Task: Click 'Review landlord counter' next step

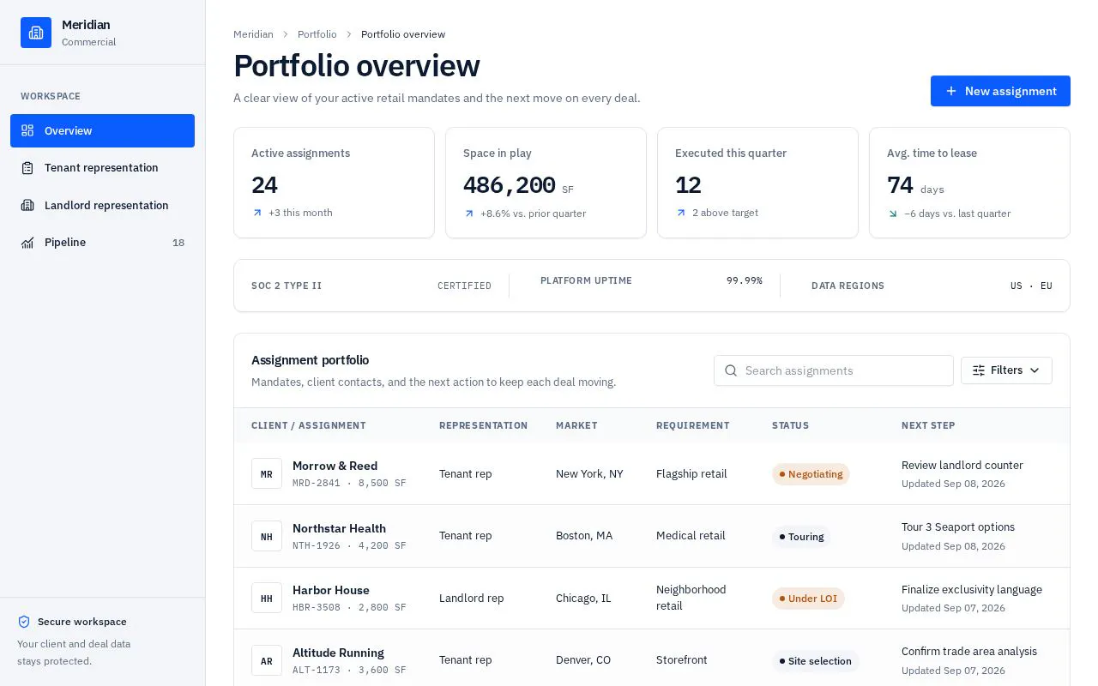Action: click(962, 465)
